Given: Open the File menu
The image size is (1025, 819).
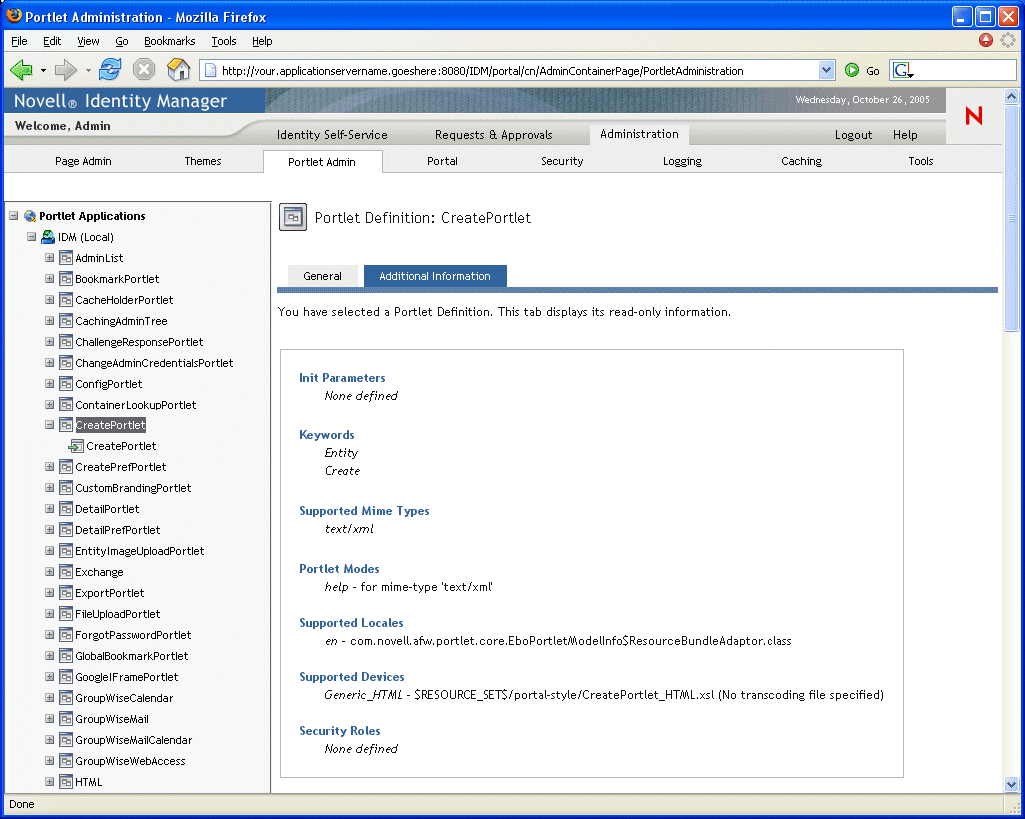Looking at the screenshot, I should [x=19, y=41].
